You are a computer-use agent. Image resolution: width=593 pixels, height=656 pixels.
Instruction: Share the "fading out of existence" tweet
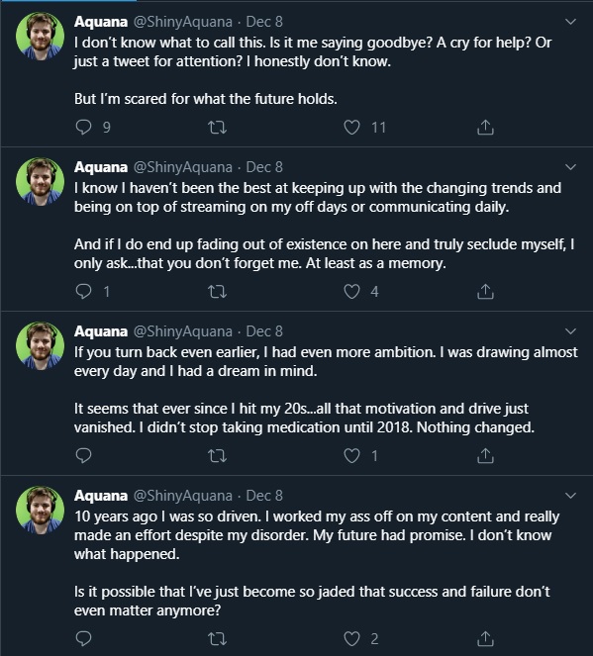(x=485, y=291)
